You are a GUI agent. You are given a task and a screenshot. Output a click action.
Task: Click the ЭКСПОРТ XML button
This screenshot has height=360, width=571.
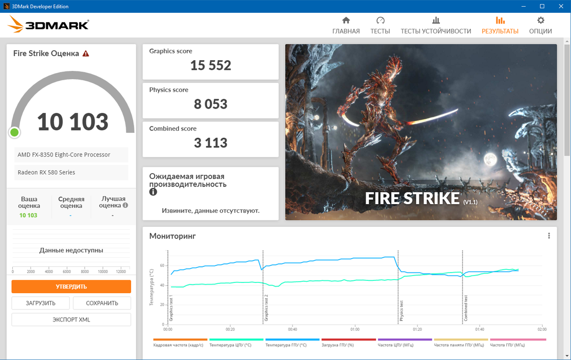coord(71,319)
